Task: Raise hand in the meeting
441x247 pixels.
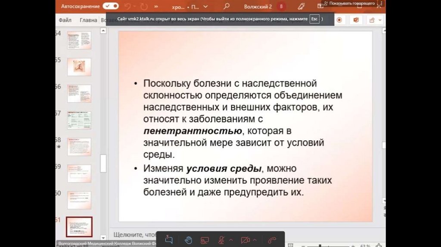Action: 188,240
